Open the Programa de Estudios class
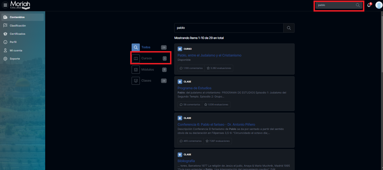 (x=194, y=88)
